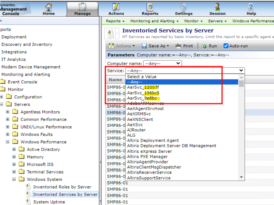Expand the Terminal Services tree node
This screenshot has width=274, height=205.
point(14,172)
